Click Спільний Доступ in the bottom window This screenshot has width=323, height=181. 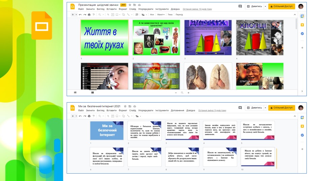click(x=282, y=108)
